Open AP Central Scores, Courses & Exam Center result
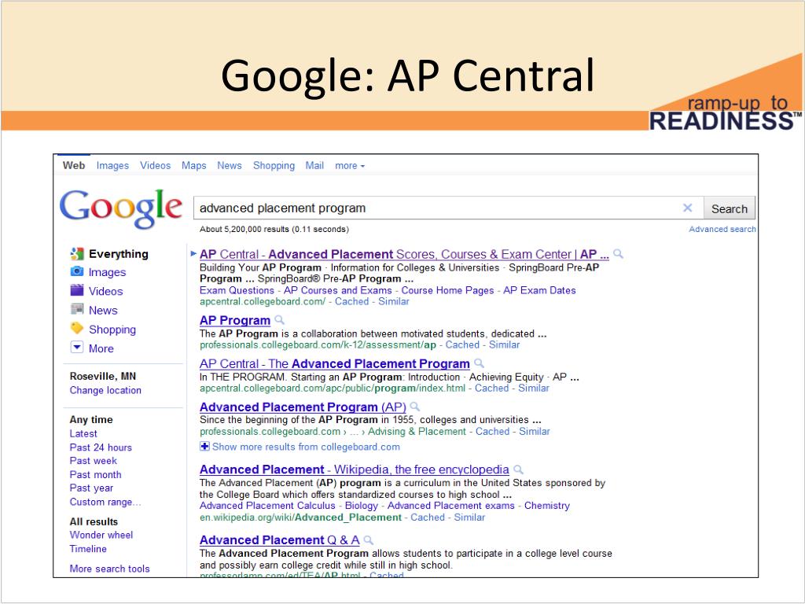This screenshot has height=604, width=805. pyautogui.click(x=404, y=254)
